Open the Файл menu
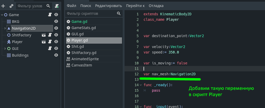The height and width of the screenshot is (108, 265). [x=71, y=5]
